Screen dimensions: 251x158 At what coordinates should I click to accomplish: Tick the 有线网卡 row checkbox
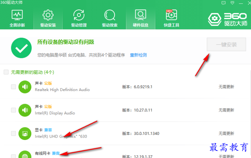pyautogui.click(x=13, y=156)
